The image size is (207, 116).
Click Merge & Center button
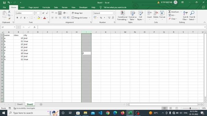pyautogui.click(x=80, y=18)
